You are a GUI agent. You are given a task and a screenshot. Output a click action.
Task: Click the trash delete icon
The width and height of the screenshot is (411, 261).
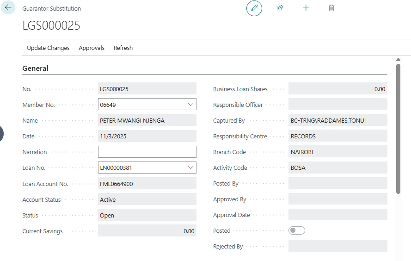click(x=331, y=8)
